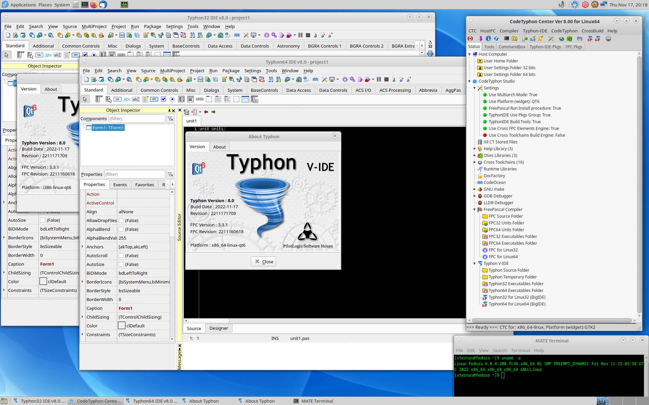Open the system monitor icon in the top panel
Image resolution: width=649 pixels, height=405 pixels.
(124, 4)
